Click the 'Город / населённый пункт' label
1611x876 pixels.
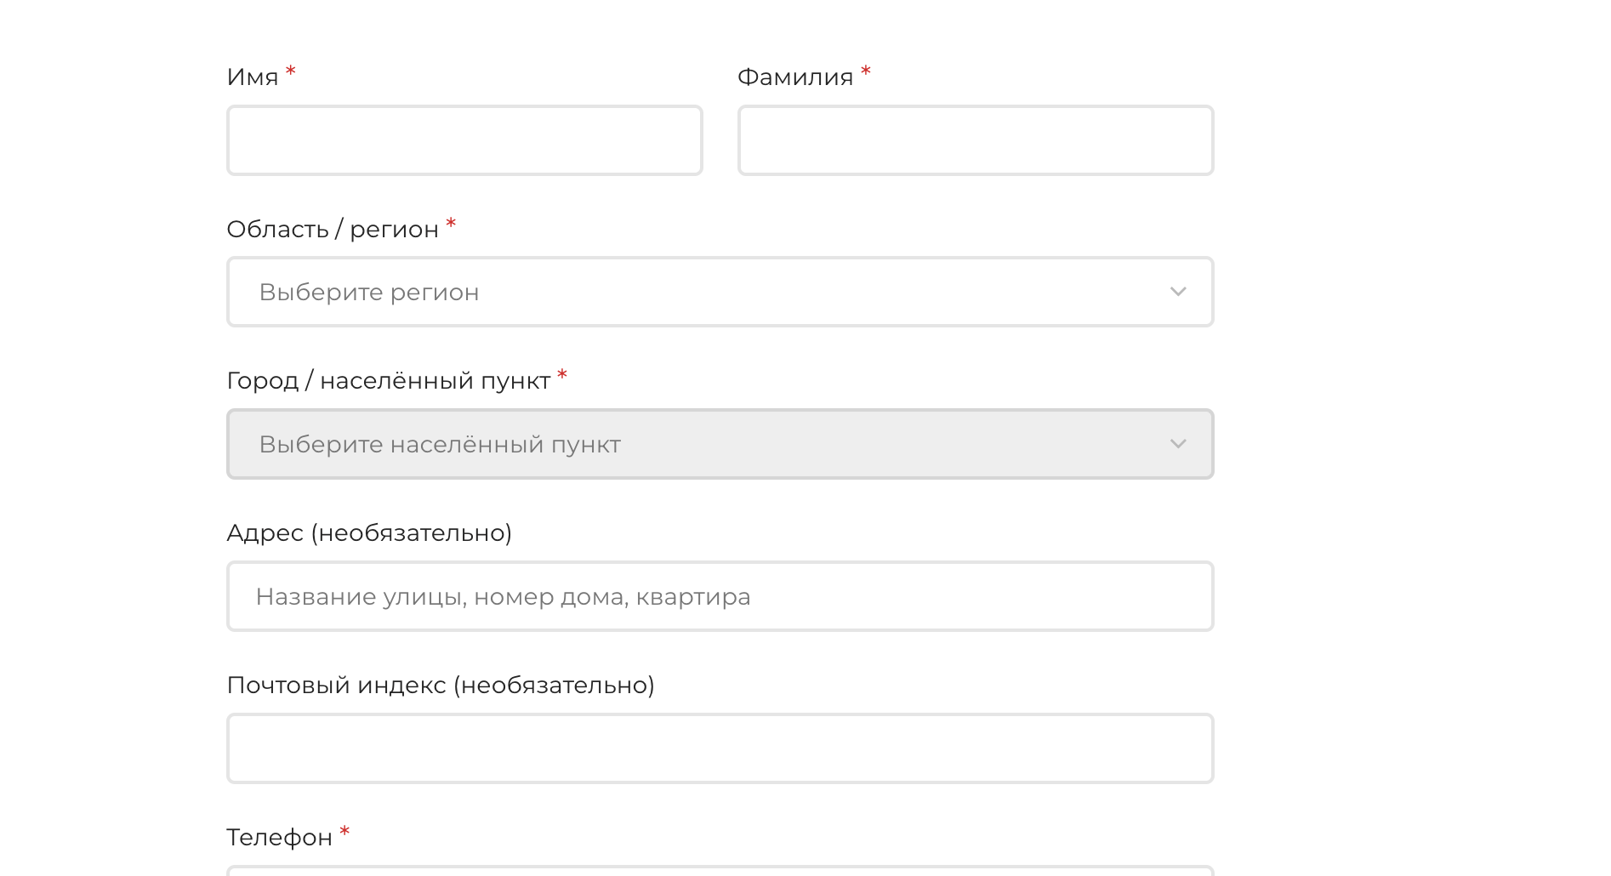point(388,381)
